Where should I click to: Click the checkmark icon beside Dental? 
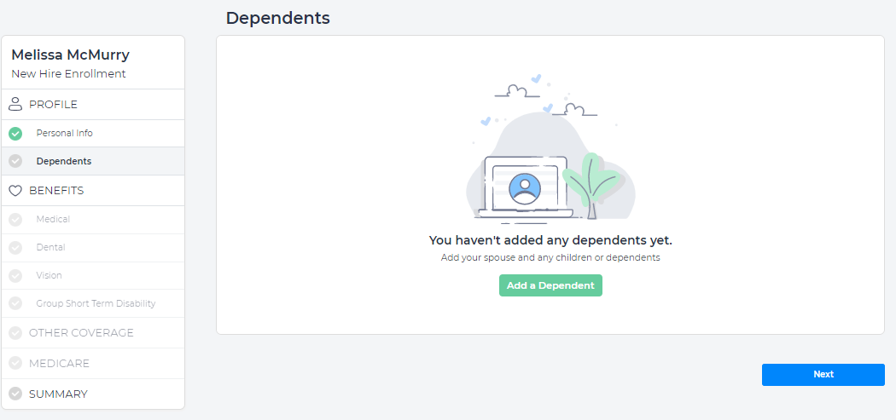pyautogui.click(x=15, y=248)
